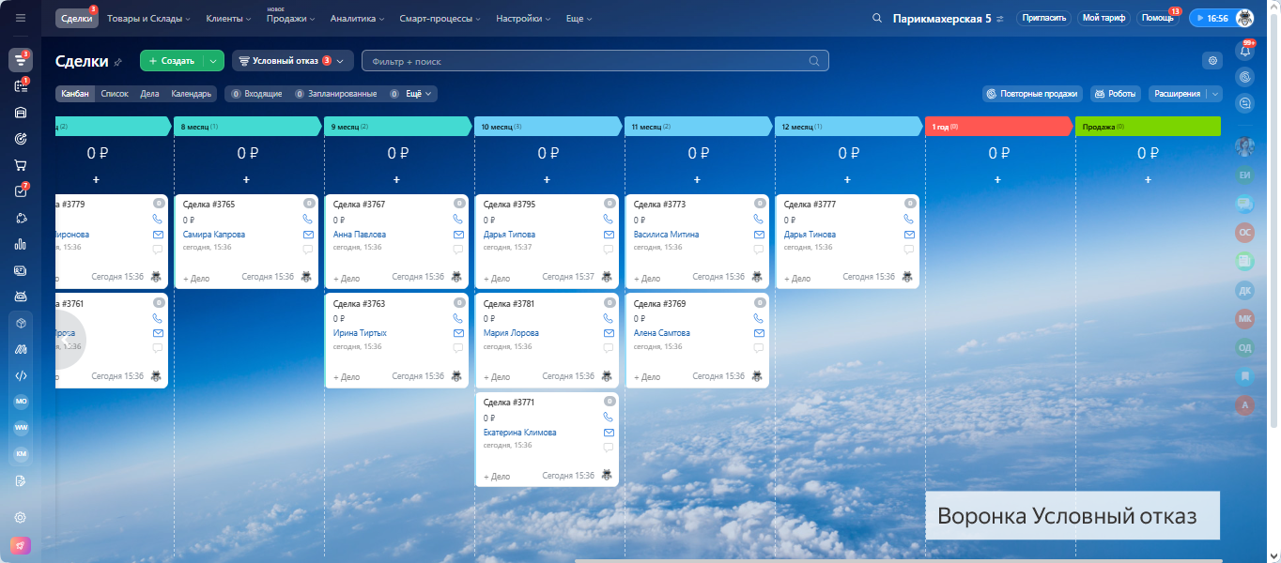Click the Пригласить button

coord(1043,18)
